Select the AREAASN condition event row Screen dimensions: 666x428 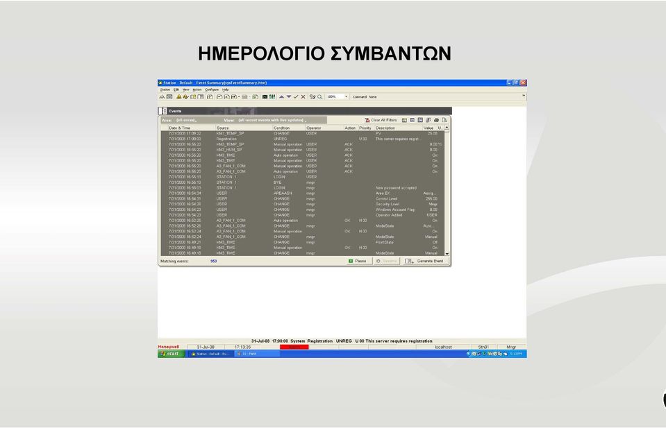[x=302, y=193]
